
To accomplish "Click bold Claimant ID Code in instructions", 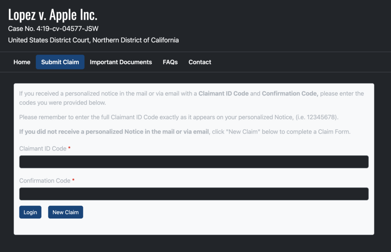I will pyautogui.click(x=223, y=94).
